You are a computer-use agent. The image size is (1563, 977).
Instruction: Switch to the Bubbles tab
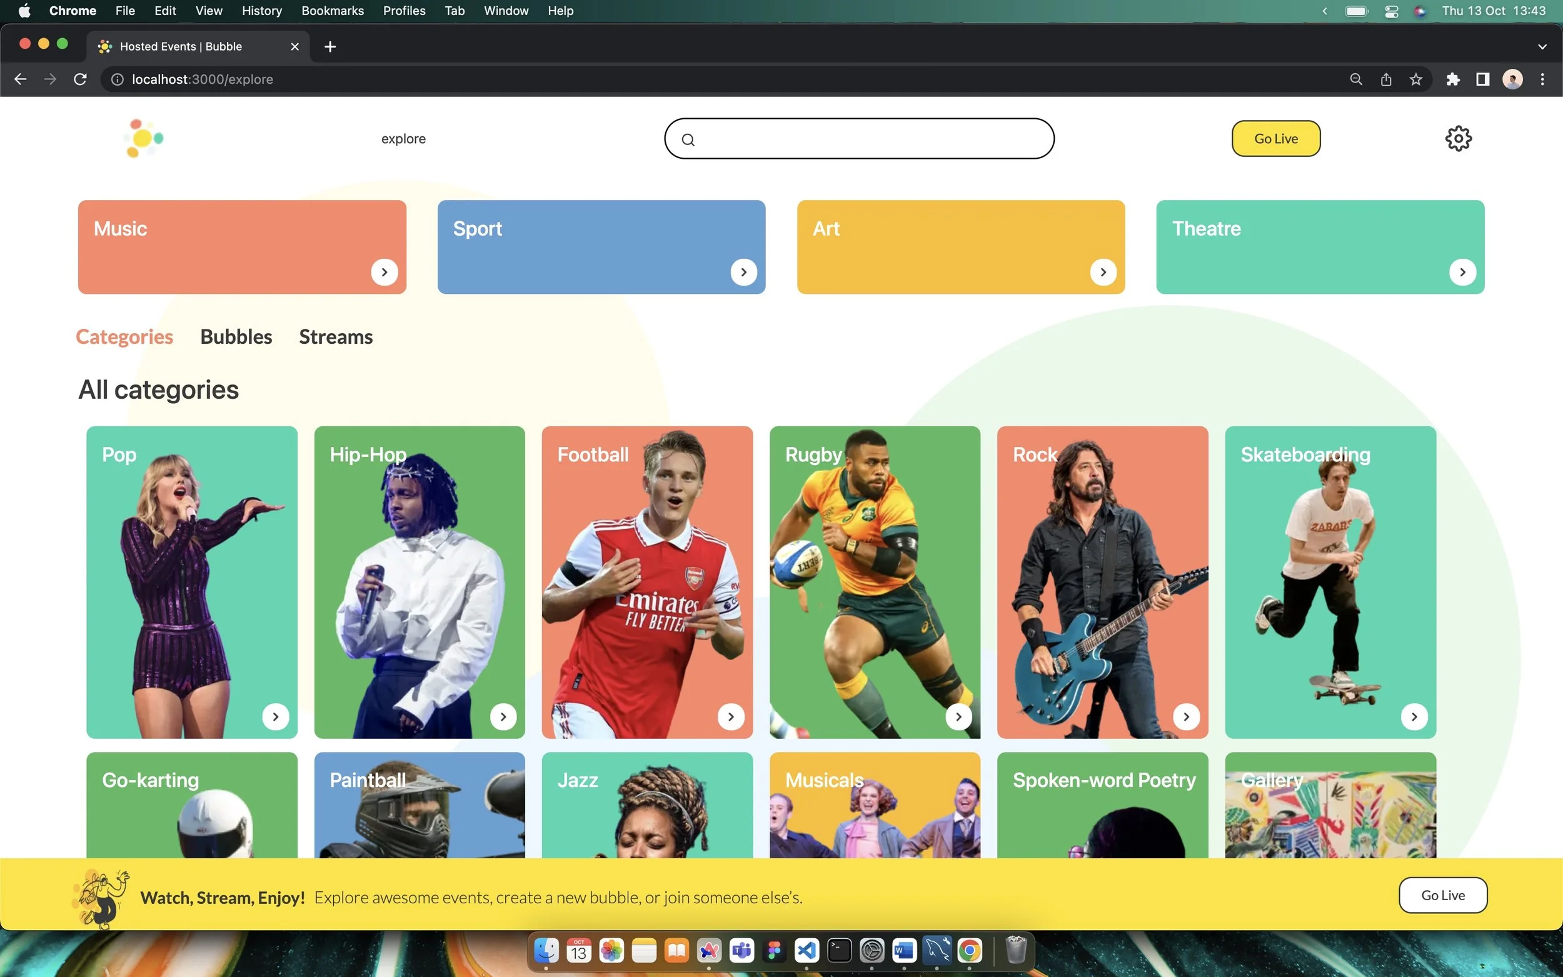point(236,337)
